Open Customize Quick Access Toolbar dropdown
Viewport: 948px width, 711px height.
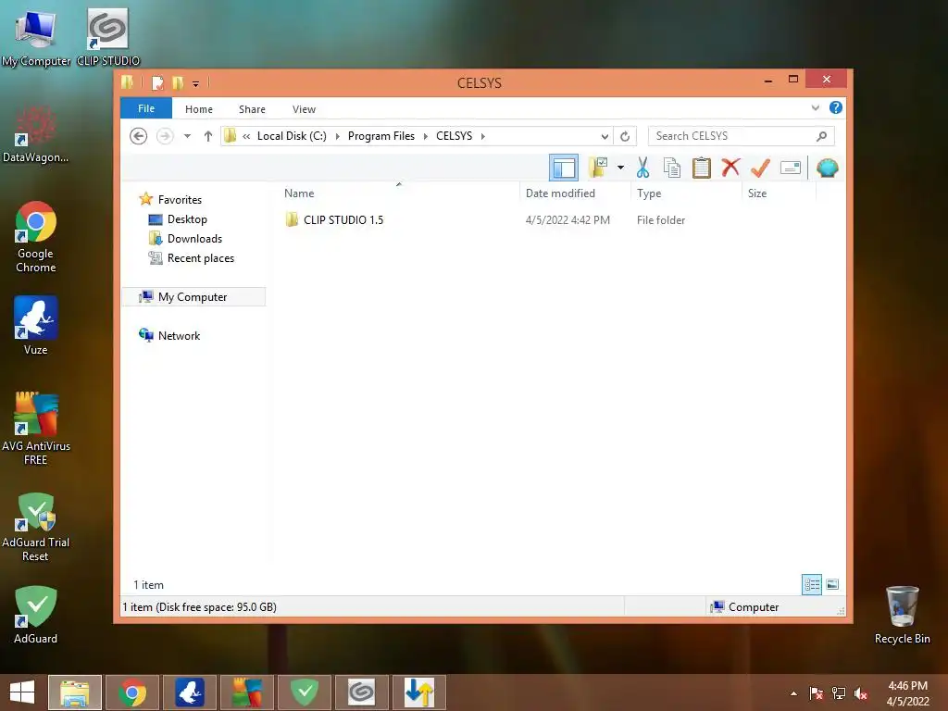pos(195,83)
